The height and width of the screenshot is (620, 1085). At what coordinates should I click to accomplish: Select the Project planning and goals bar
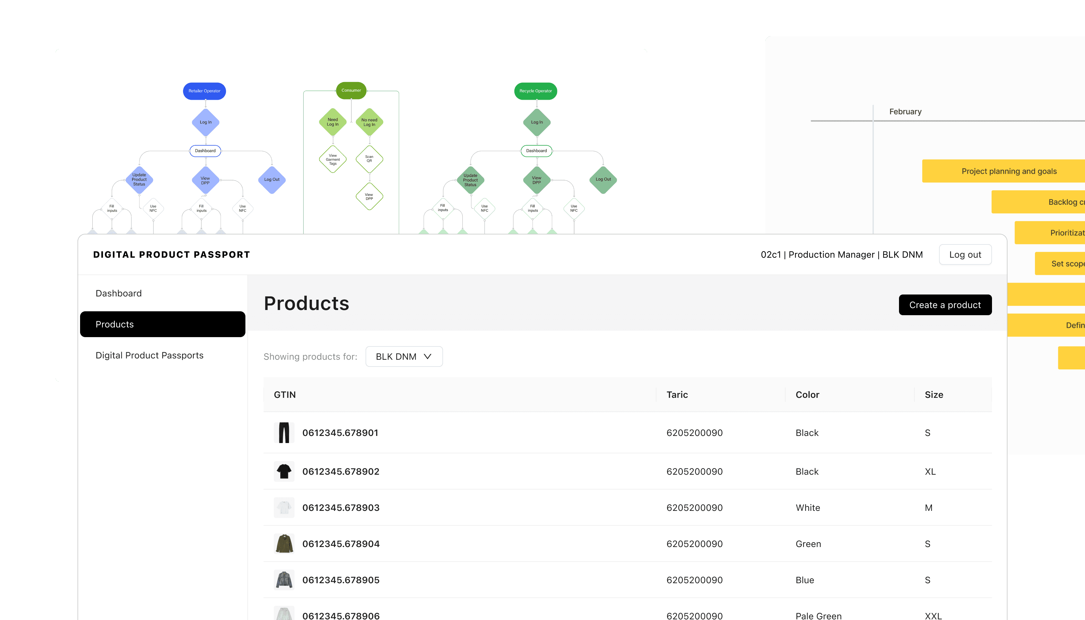(x=1009, y=171)
